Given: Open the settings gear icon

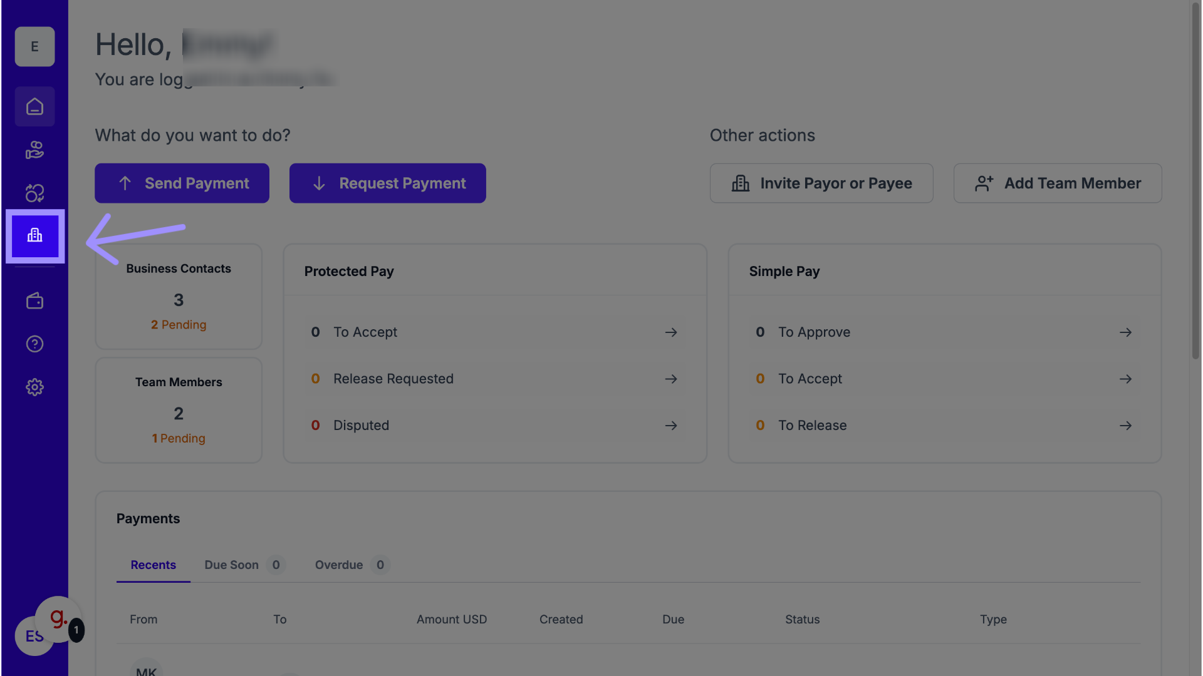Looking at the screenshot, I should pyautogui.click(x=34, y=387).
